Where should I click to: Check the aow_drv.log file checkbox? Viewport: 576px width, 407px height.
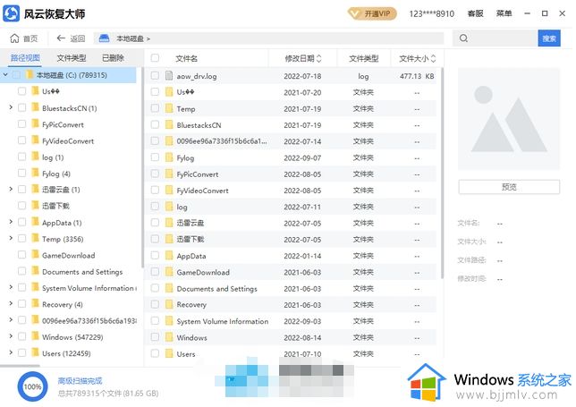click(155, 76)
